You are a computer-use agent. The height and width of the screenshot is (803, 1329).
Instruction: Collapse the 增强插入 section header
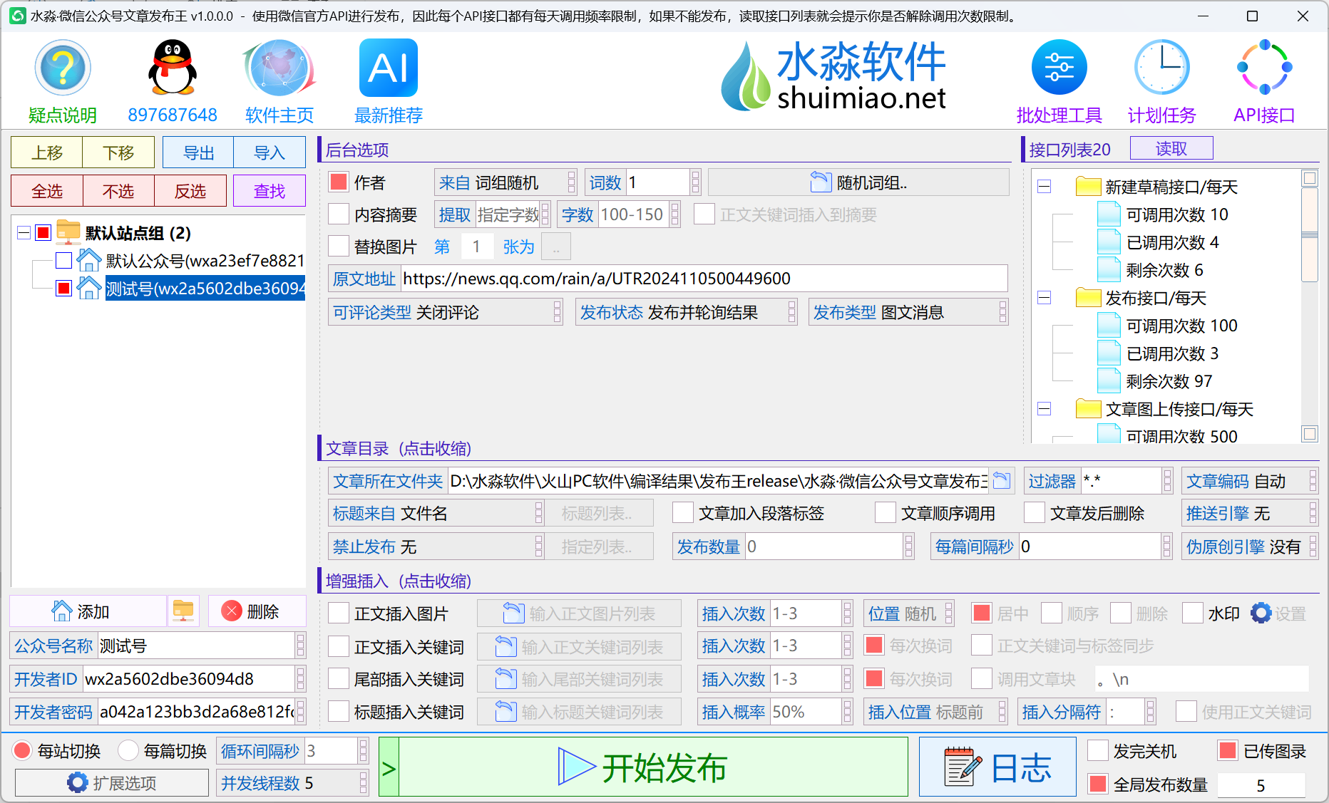click(399, 581)
